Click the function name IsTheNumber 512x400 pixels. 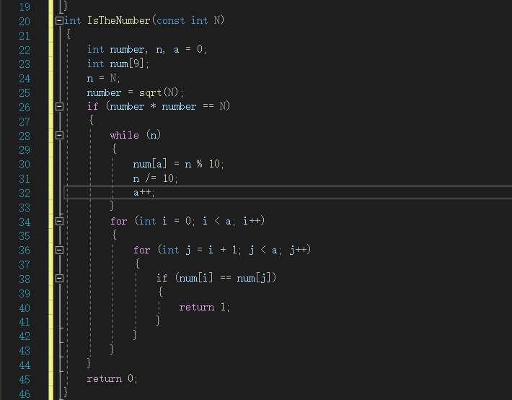point(118,20)
